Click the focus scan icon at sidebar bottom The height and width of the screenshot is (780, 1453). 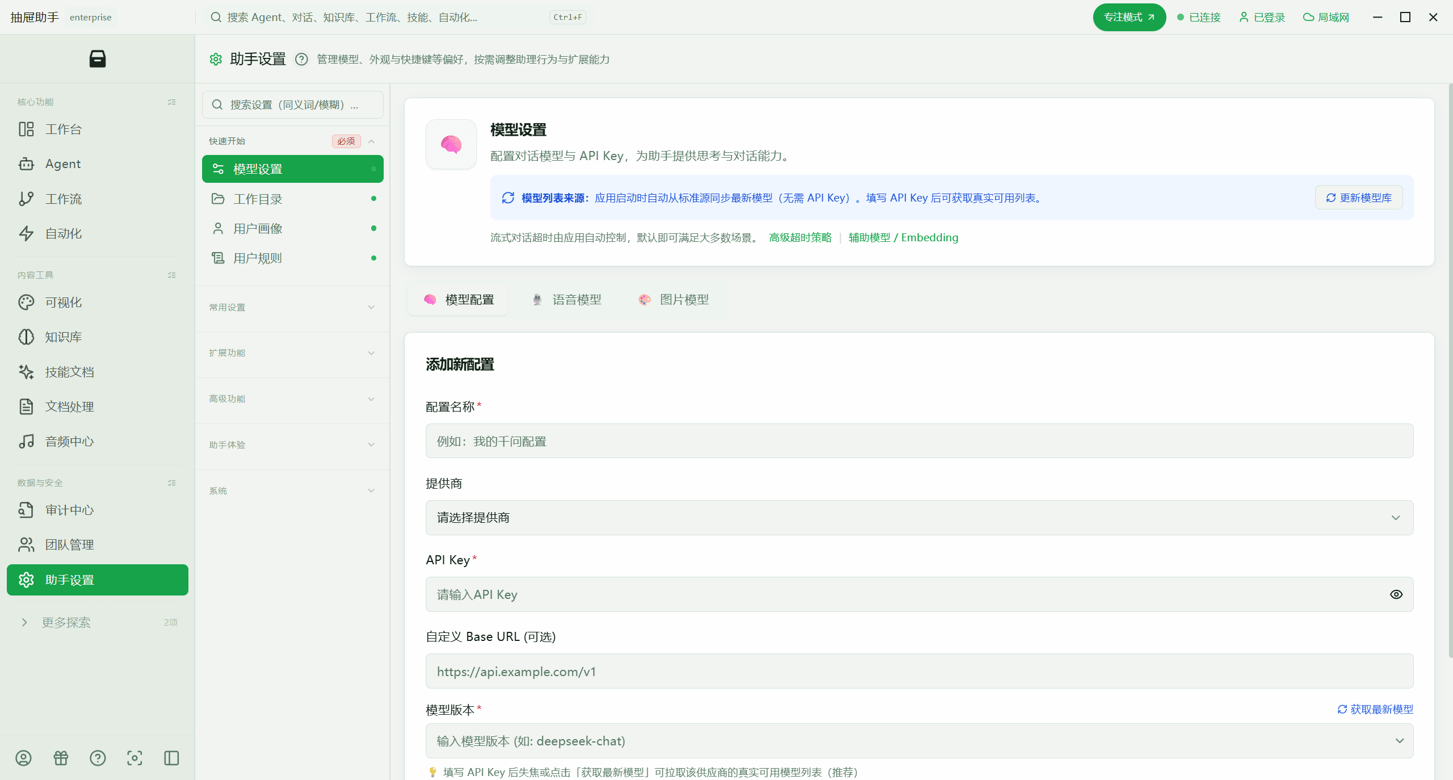135,758
